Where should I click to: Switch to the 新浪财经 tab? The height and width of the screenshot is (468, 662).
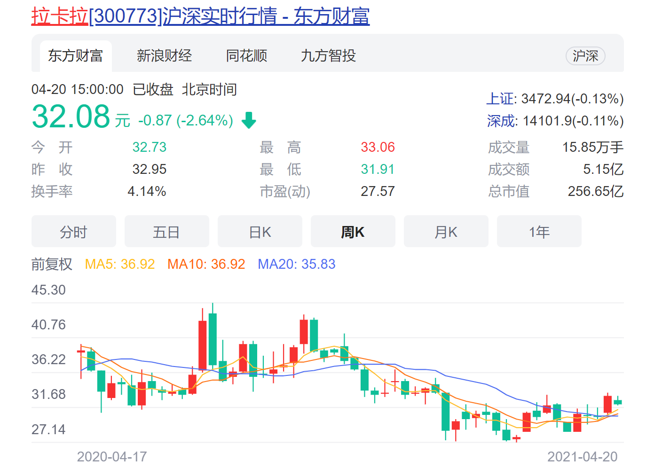click(x=164, y=56)
